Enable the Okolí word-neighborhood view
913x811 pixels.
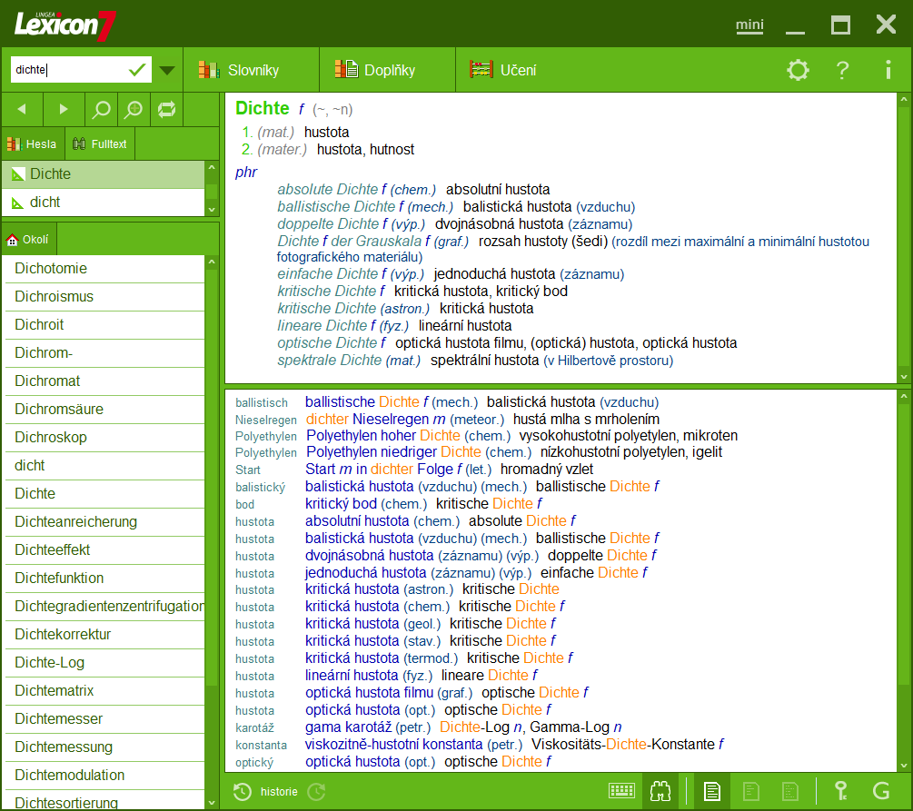click(30, 238)
